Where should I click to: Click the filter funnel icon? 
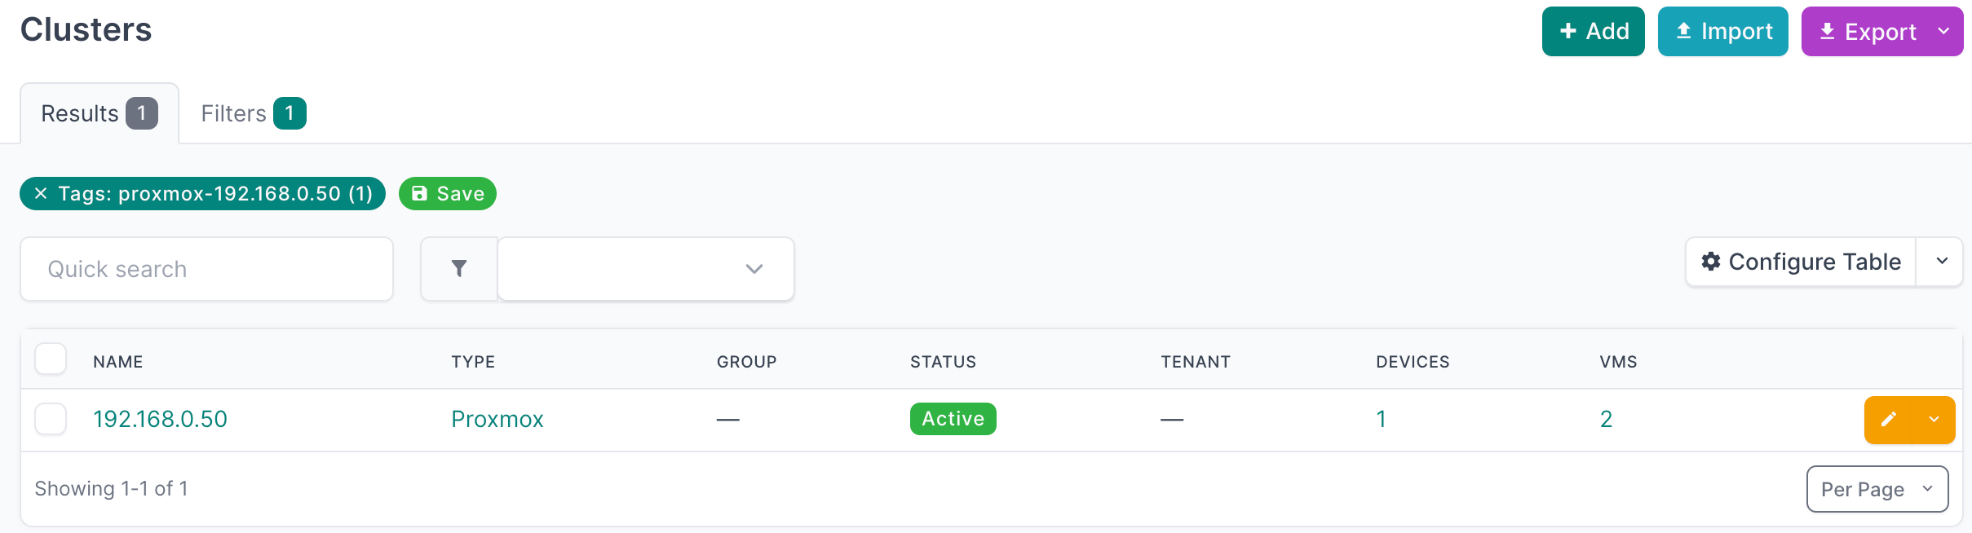460,268
